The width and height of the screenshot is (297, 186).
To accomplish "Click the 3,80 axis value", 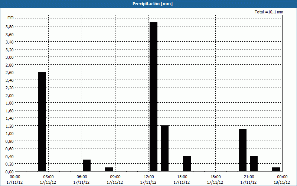I will [x=10, y=27].
